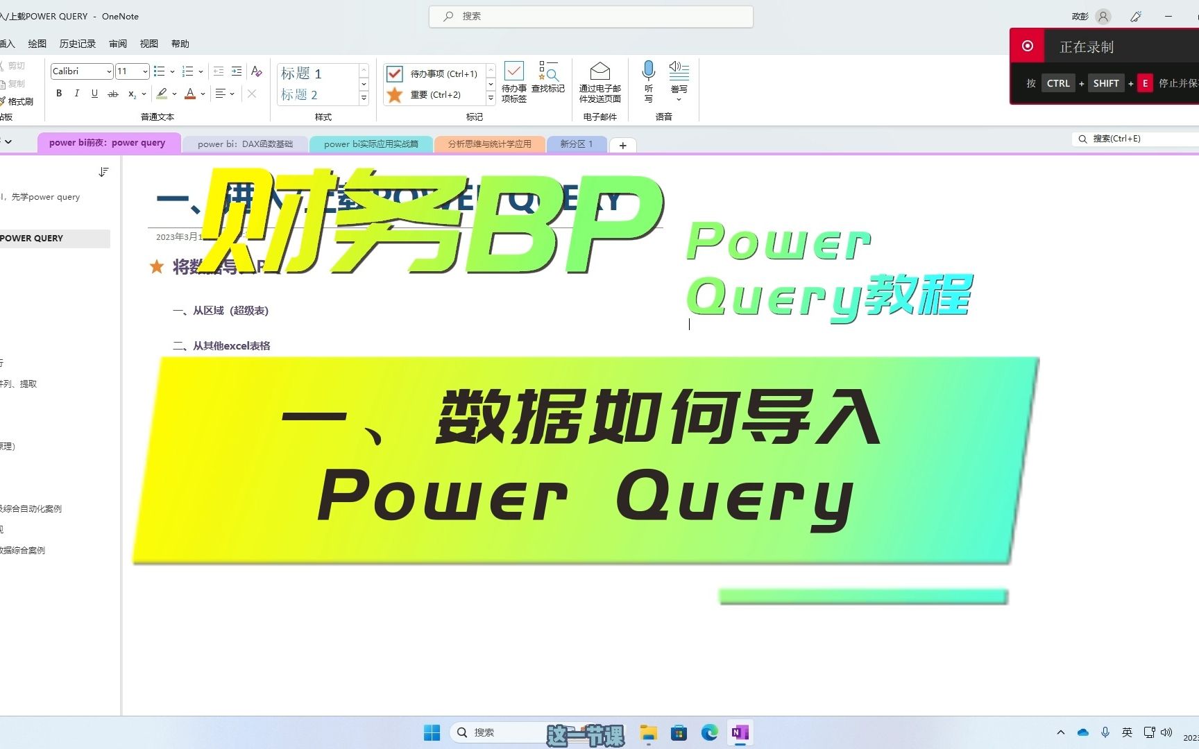Open the 审阅 ribbon tab
Screen dimensions: 1199x749
tap(118, 44)
